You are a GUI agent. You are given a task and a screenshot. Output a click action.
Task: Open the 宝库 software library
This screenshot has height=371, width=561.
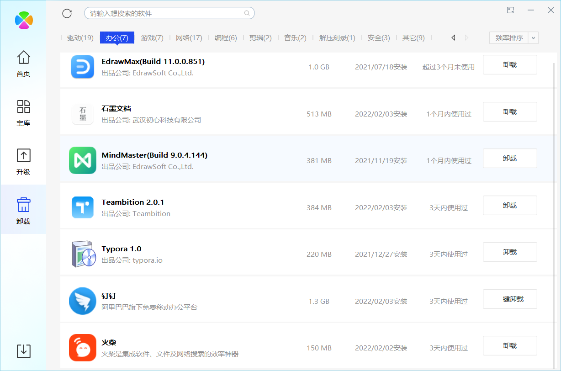pyautogui.click(x=23, y=113)
